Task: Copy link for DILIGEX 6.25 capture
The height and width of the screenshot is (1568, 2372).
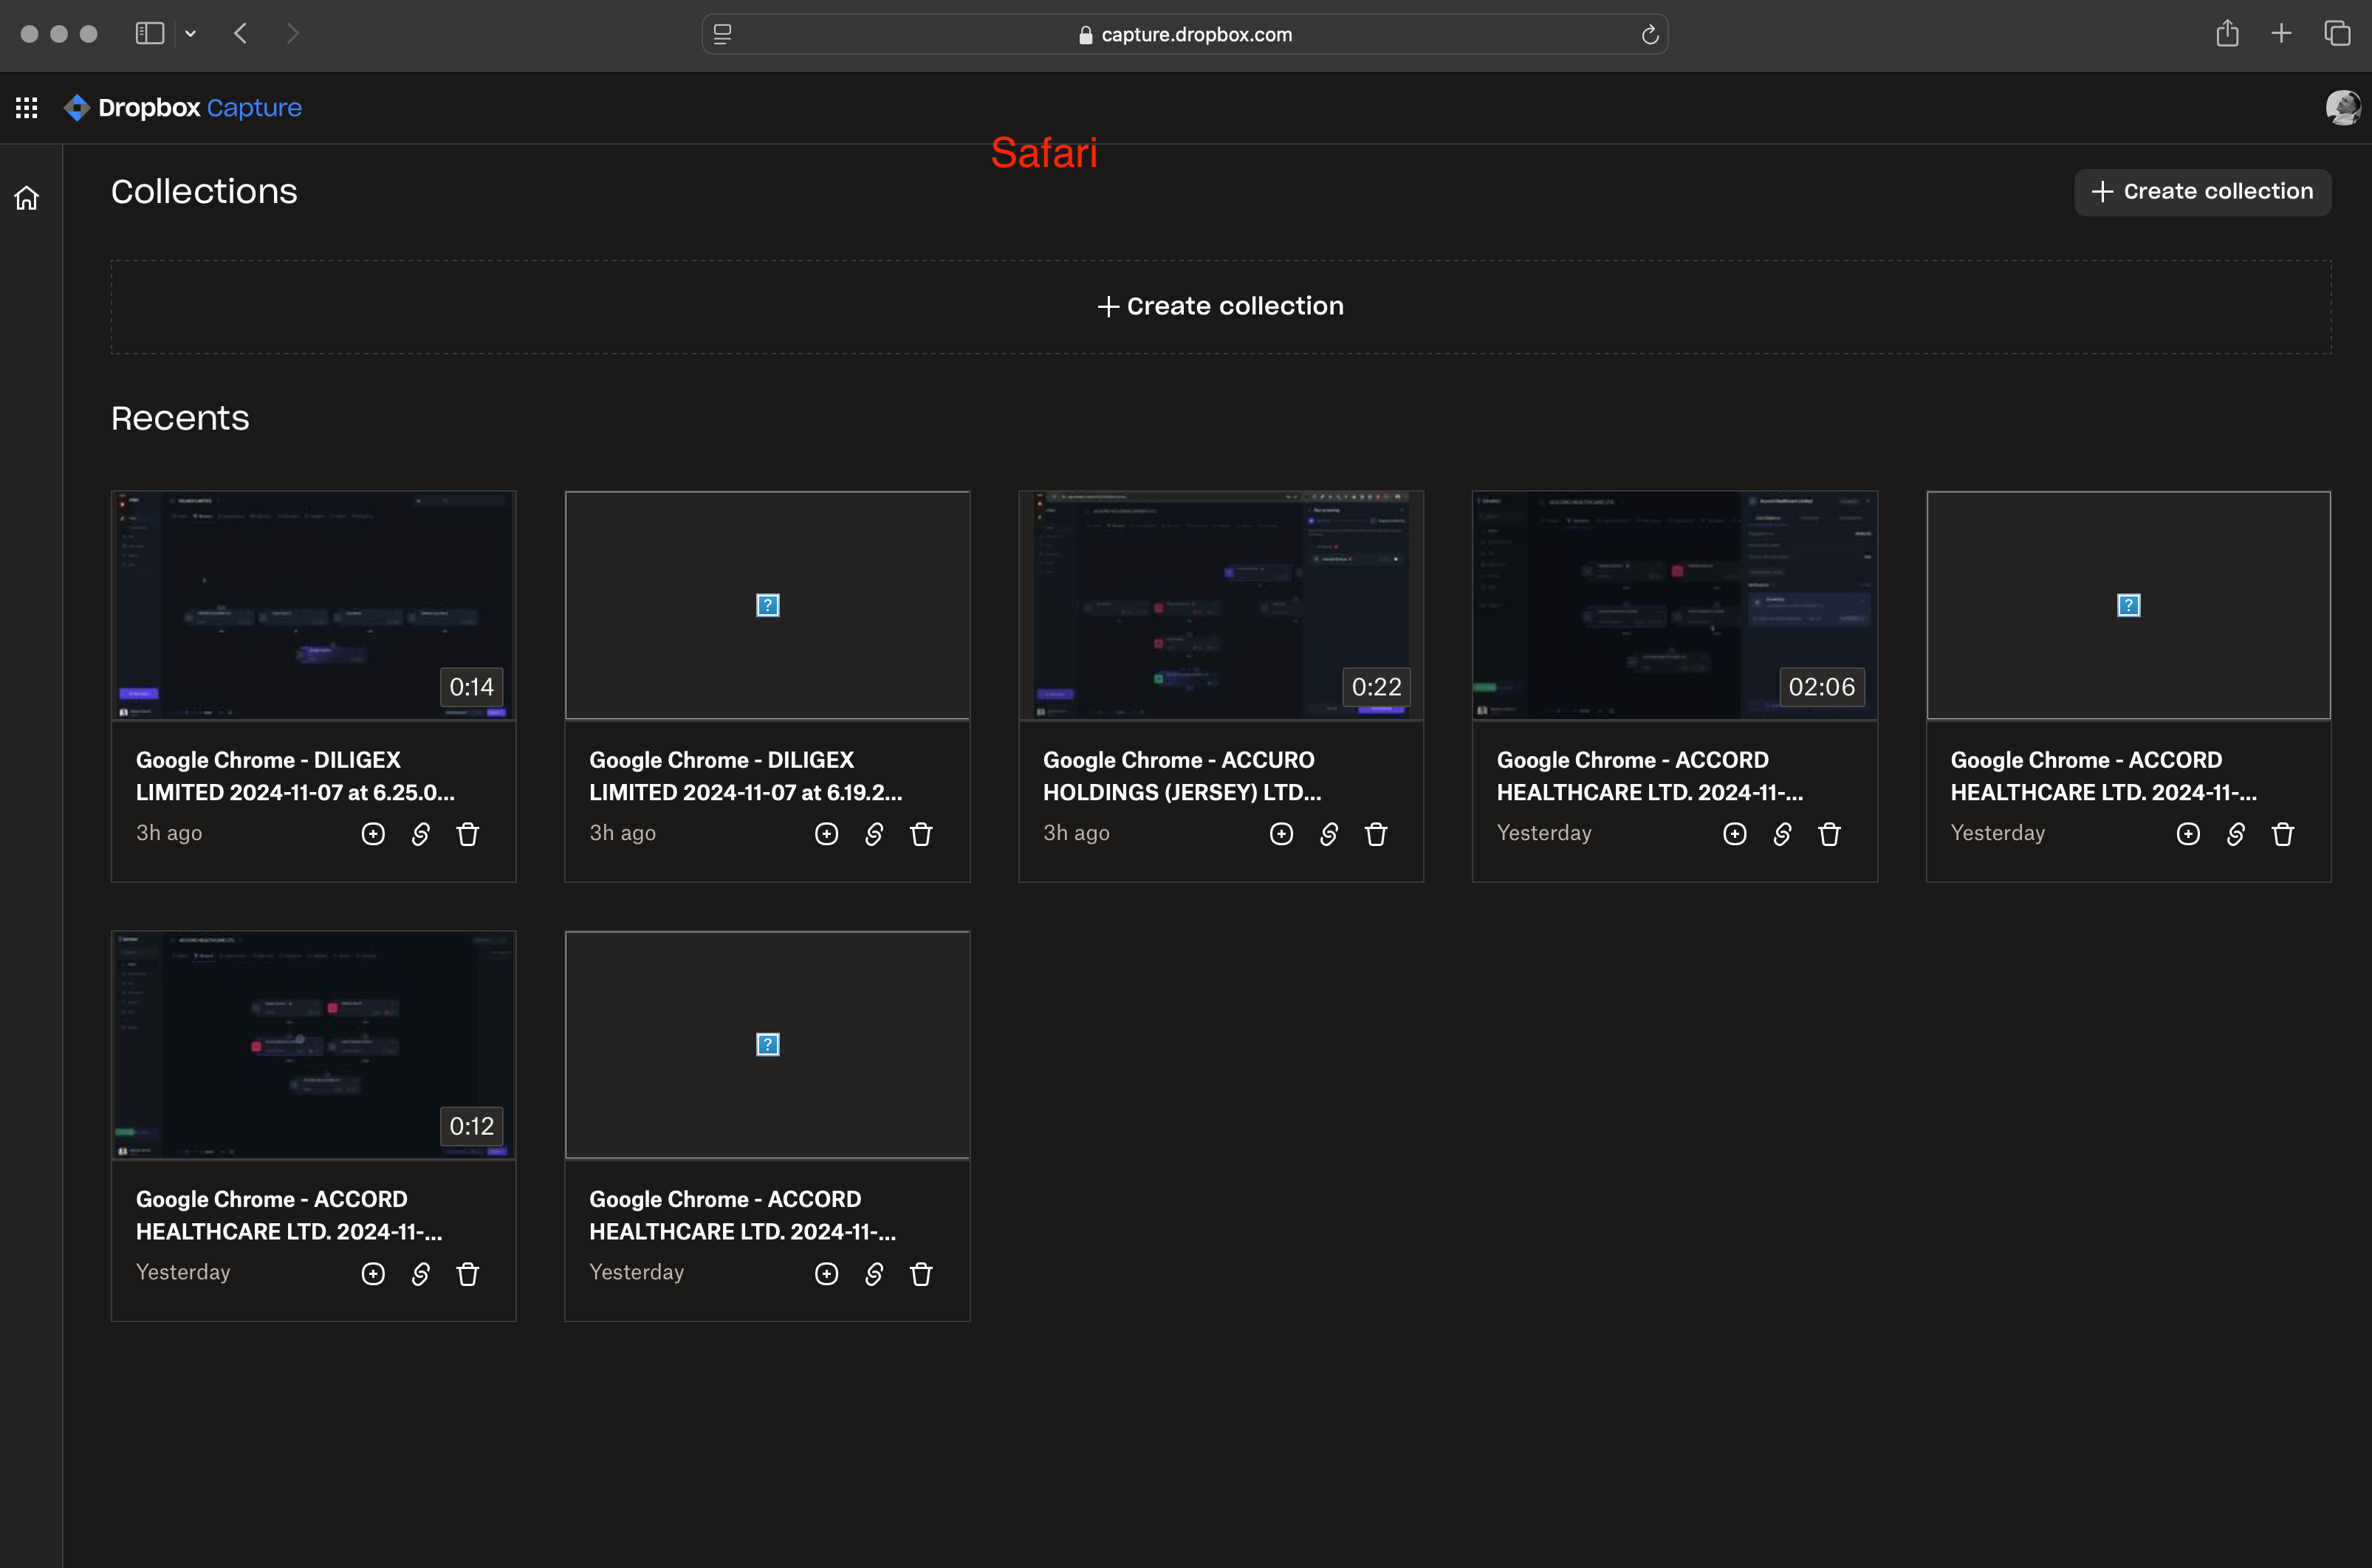Action: [x=420, y=834]
